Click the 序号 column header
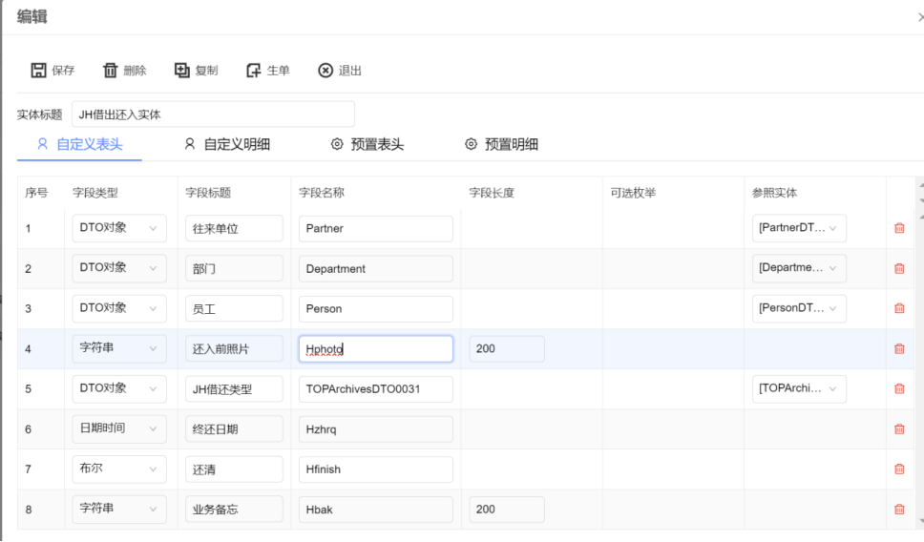 pyautogui.click(x=36, y=193)
